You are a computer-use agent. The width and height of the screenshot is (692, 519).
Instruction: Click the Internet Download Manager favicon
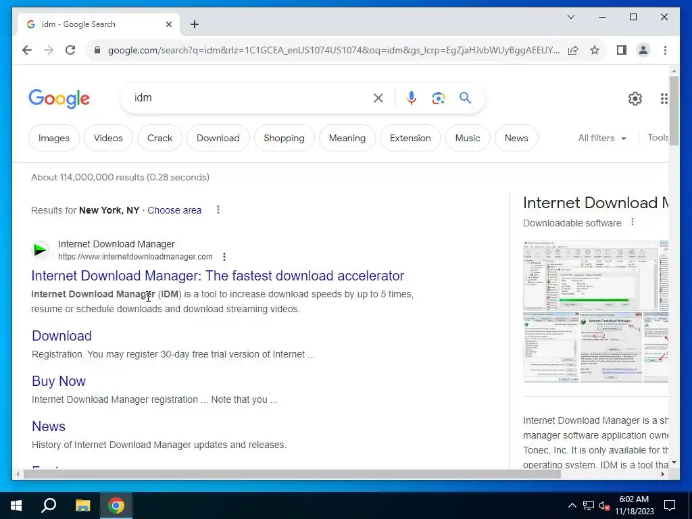(x=40, y=250)
